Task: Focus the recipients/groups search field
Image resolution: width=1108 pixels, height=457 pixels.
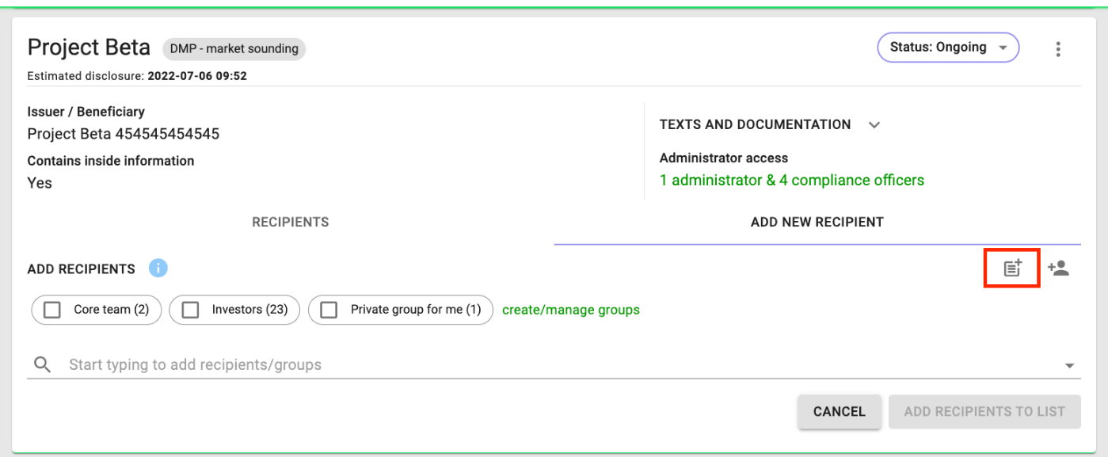Action: coord(554,365)
